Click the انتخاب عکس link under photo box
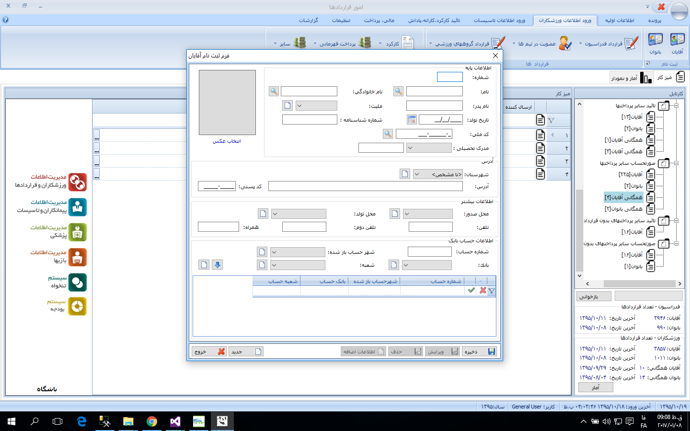The height and width of the screenshot is (431, 690). 227,141
